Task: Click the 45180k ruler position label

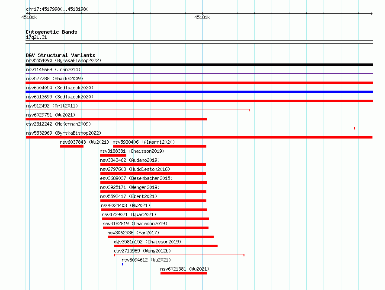Action: 29,17
